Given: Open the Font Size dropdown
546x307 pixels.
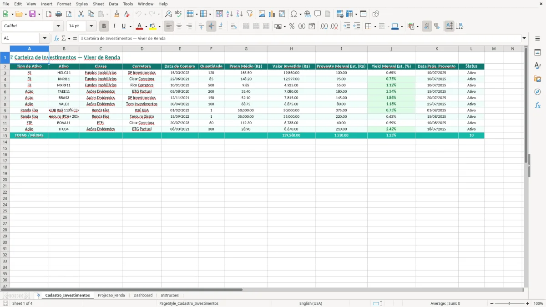Looking at the screenshot, I should coord(91,26).
